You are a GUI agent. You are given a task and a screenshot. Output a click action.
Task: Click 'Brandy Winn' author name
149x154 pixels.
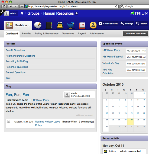pyautogui.click(x=70, y=121)
